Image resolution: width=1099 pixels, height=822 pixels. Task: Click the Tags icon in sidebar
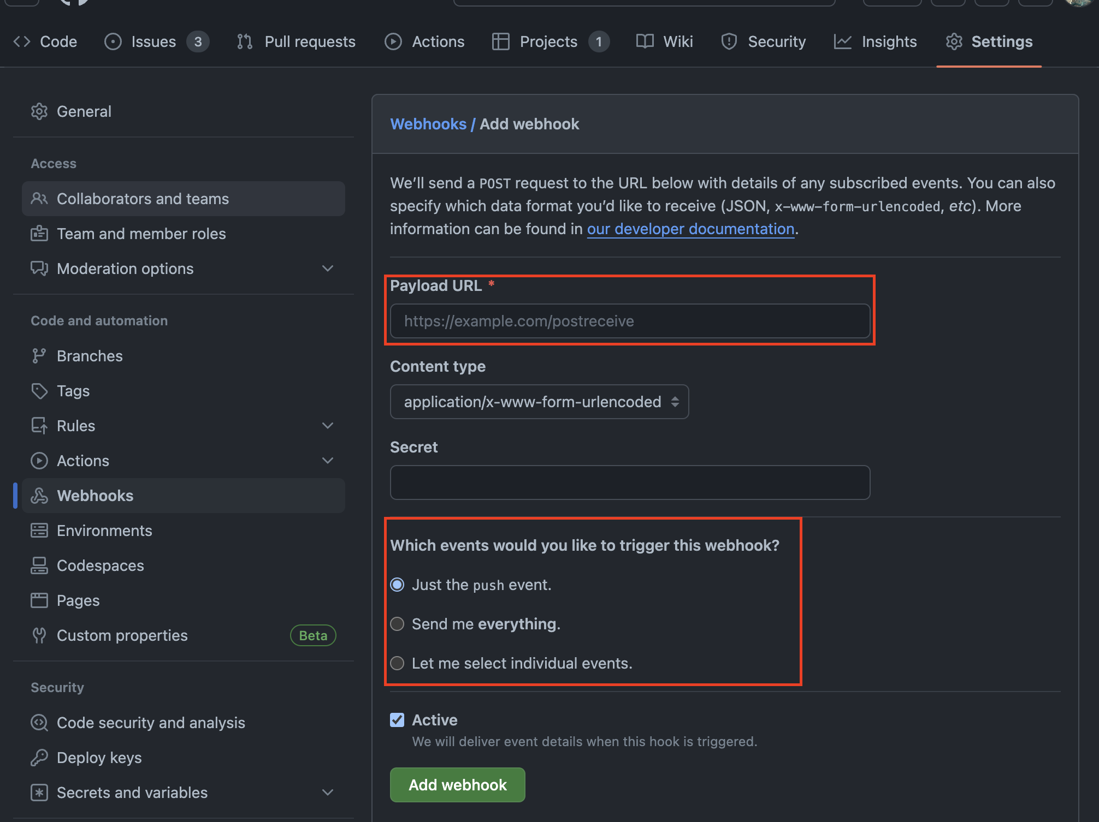[x=39, y=391]
